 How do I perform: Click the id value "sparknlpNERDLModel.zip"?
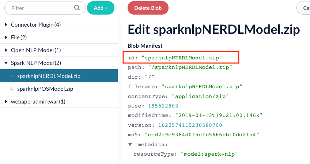(x=182, y=58)
